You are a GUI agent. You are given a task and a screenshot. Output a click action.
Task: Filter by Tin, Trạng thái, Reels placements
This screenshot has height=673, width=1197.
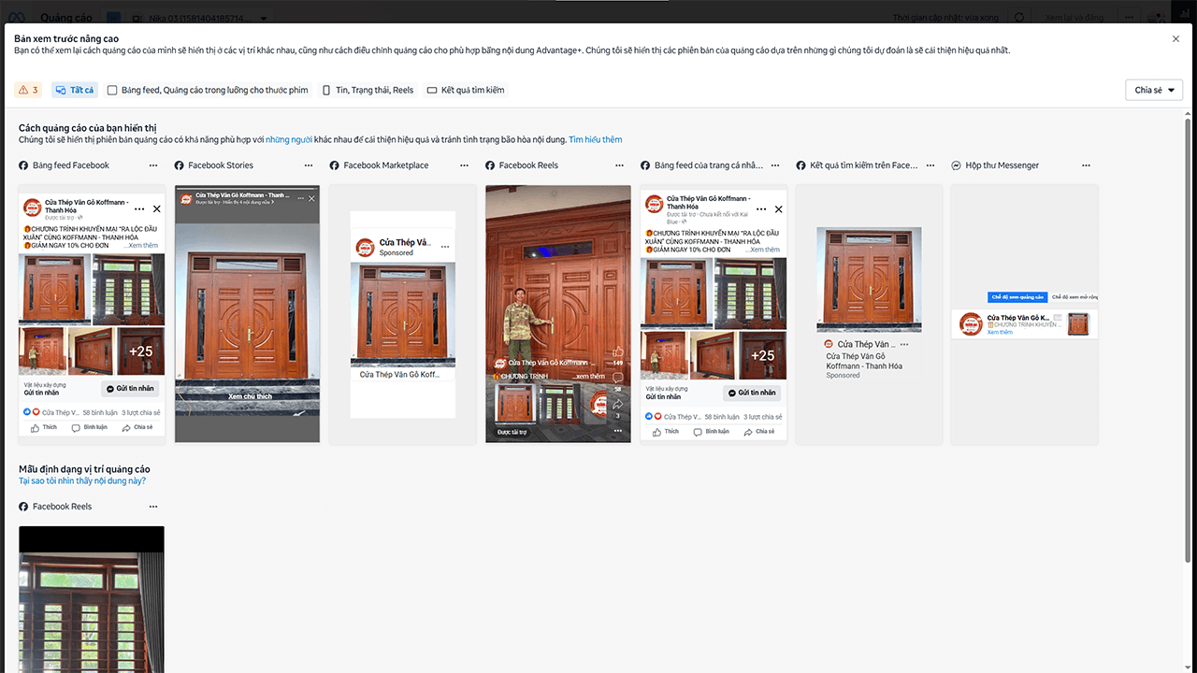pyautogui.click(x=368, y=90)
